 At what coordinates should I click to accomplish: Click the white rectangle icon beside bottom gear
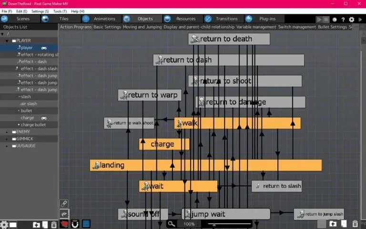point(13,225)
